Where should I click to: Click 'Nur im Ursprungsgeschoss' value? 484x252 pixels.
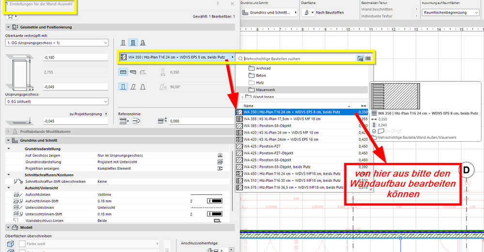[120, 155]
